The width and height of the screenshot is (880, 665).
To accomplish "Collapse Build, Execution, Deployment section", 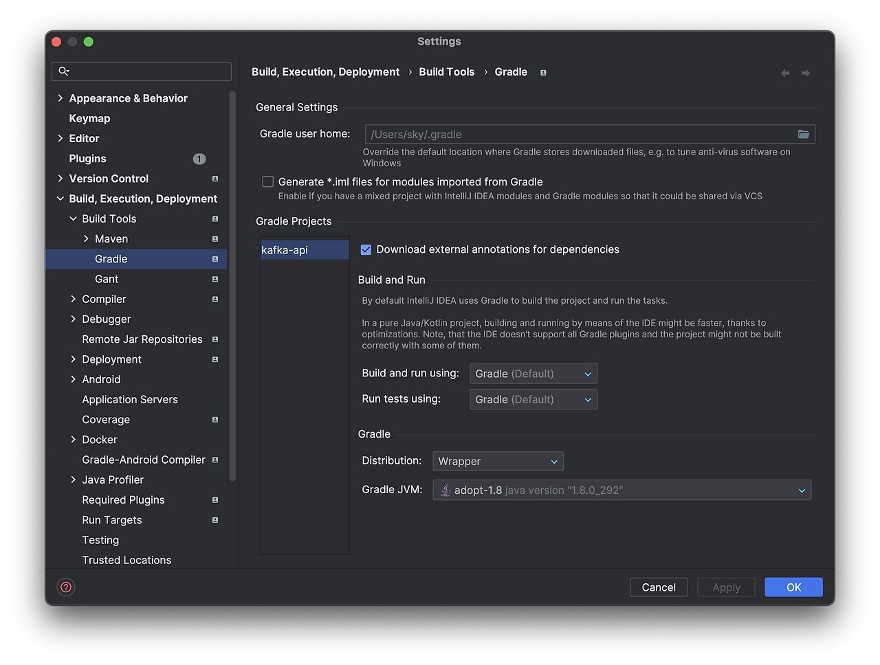I will [60, 199].
